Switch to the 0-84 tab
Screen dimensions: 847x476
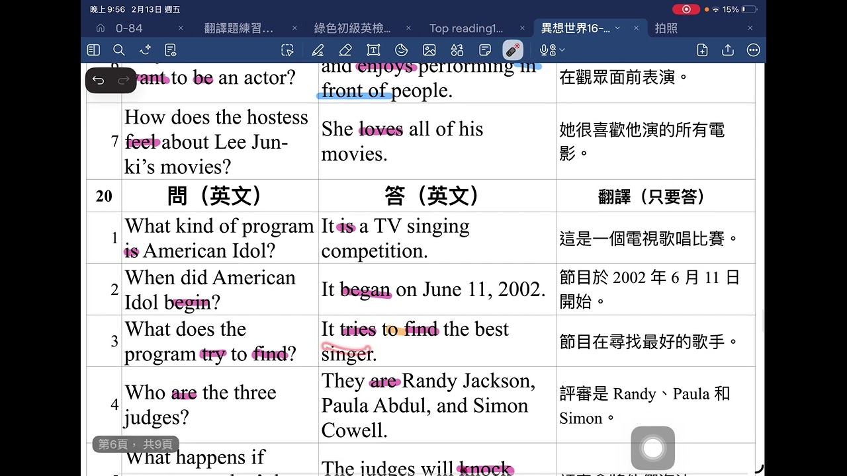pos(129,28)
